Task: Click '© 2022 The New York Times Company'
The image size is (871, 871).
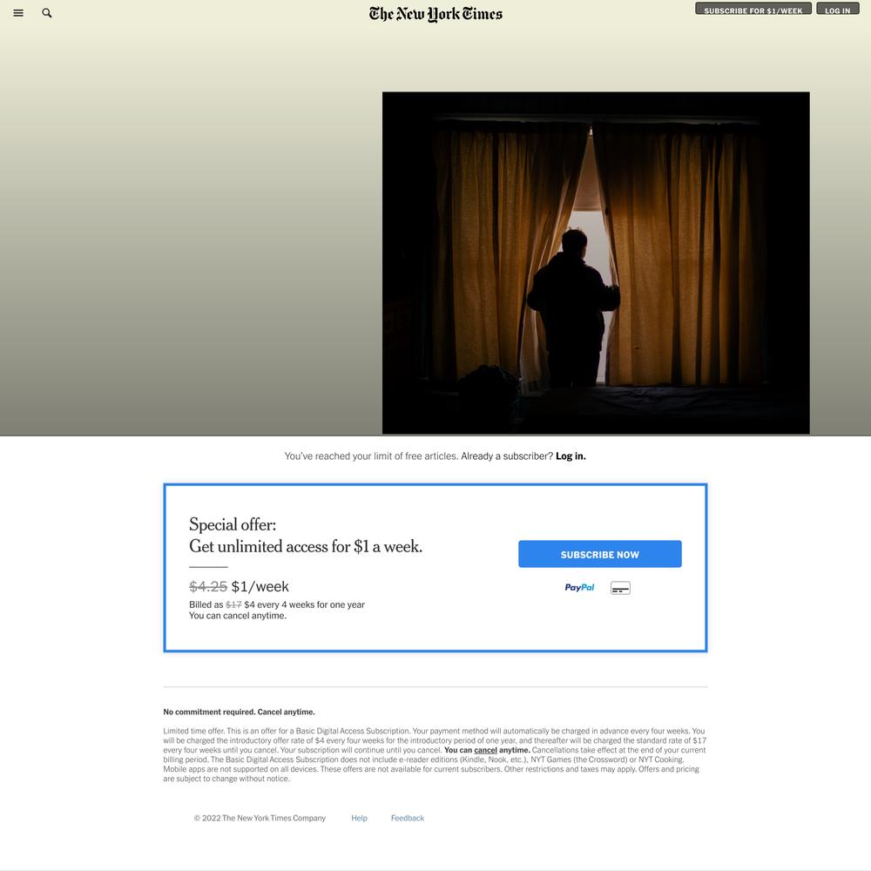Action: coord(260,818)
